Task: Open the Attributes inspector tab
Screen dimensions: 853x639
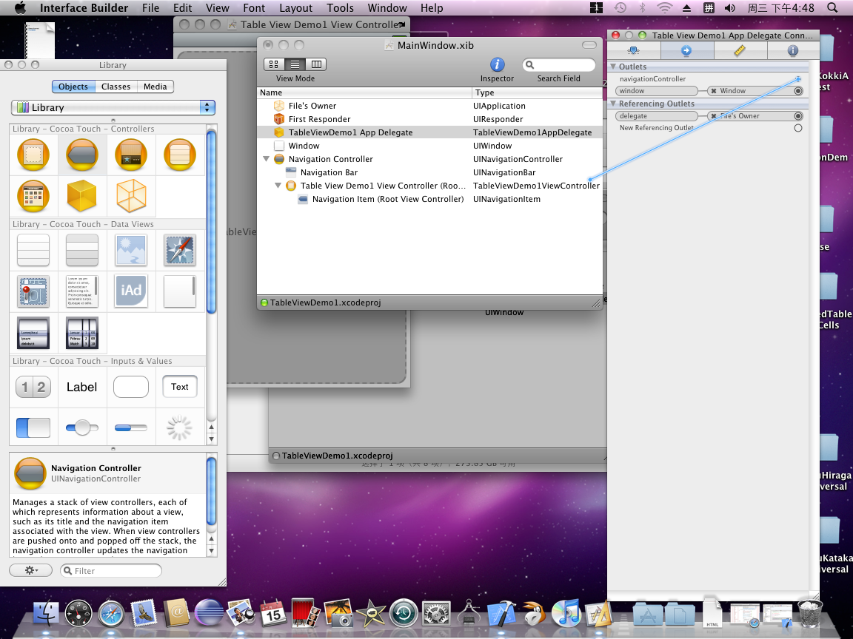Action: click(x=633, y=50)
